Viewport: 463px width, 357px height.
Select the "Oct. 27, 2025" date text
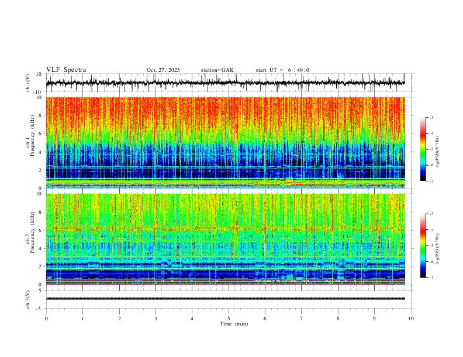click(163, 70)
